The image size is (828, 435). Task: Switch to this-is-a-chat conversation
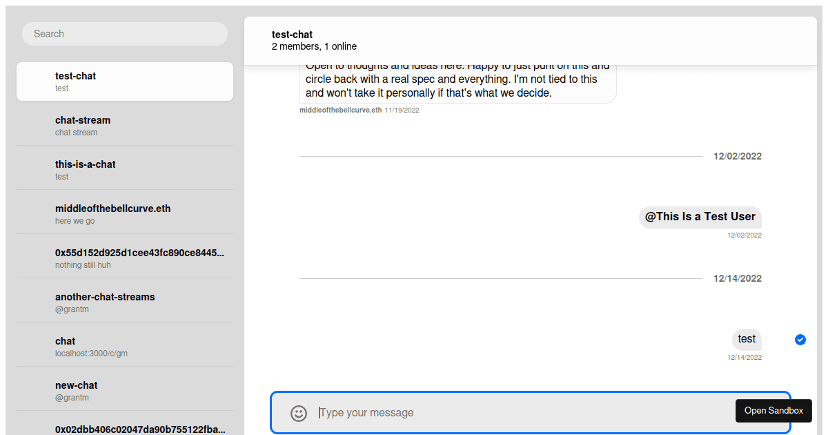pyautogui.click(x=124, y=170)
